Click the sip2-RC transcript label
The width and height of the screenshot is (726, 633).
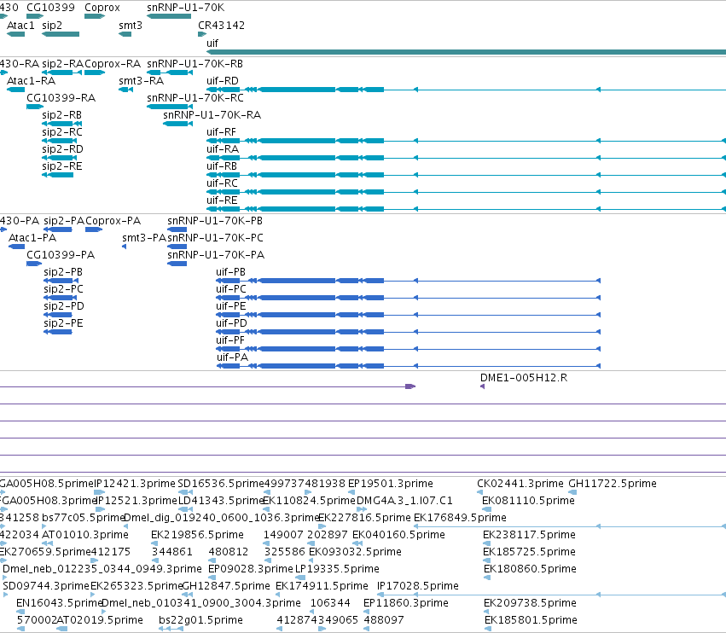click(x=62, y=132)
